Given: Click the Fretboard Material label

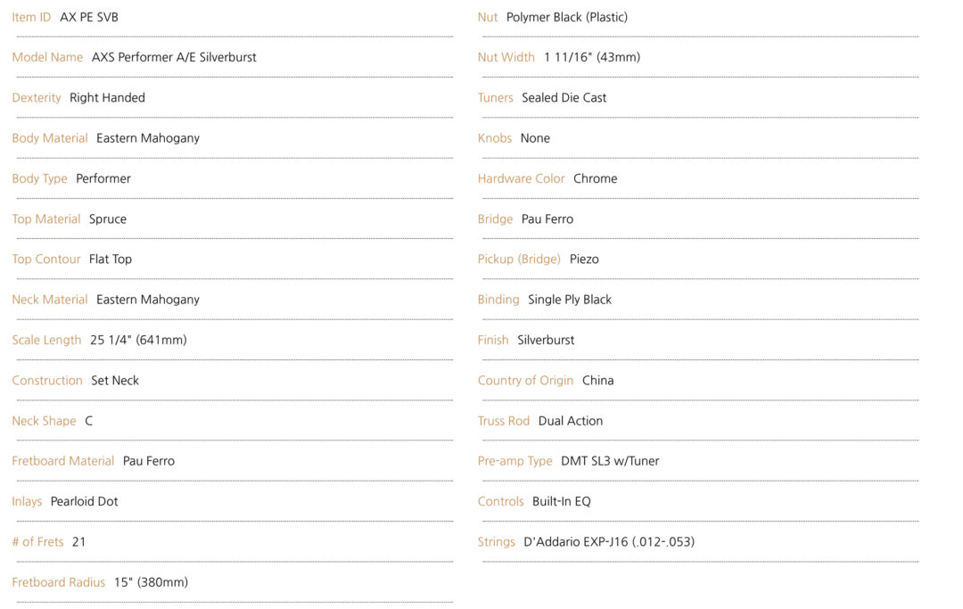Looking at the screenshot, I should pyautogui.click(x=63, y=461).
